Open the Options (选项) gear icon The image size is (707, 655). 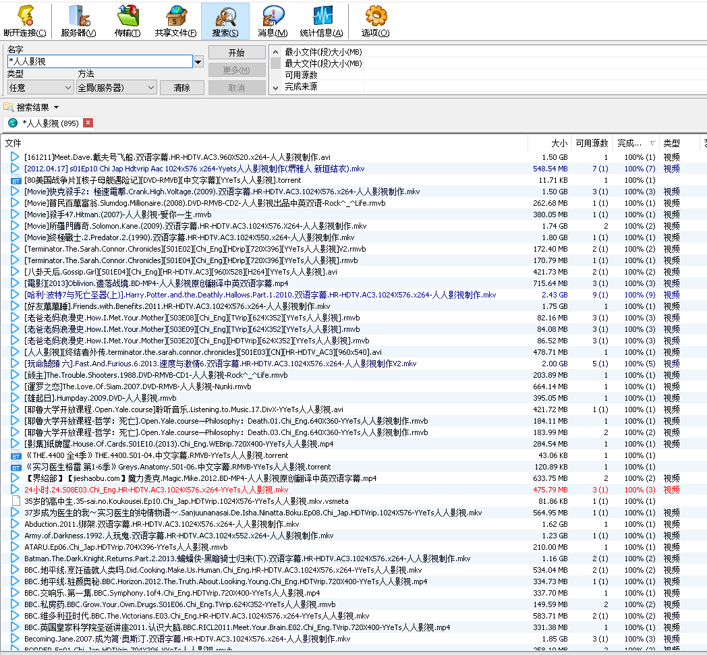point(375,20)
